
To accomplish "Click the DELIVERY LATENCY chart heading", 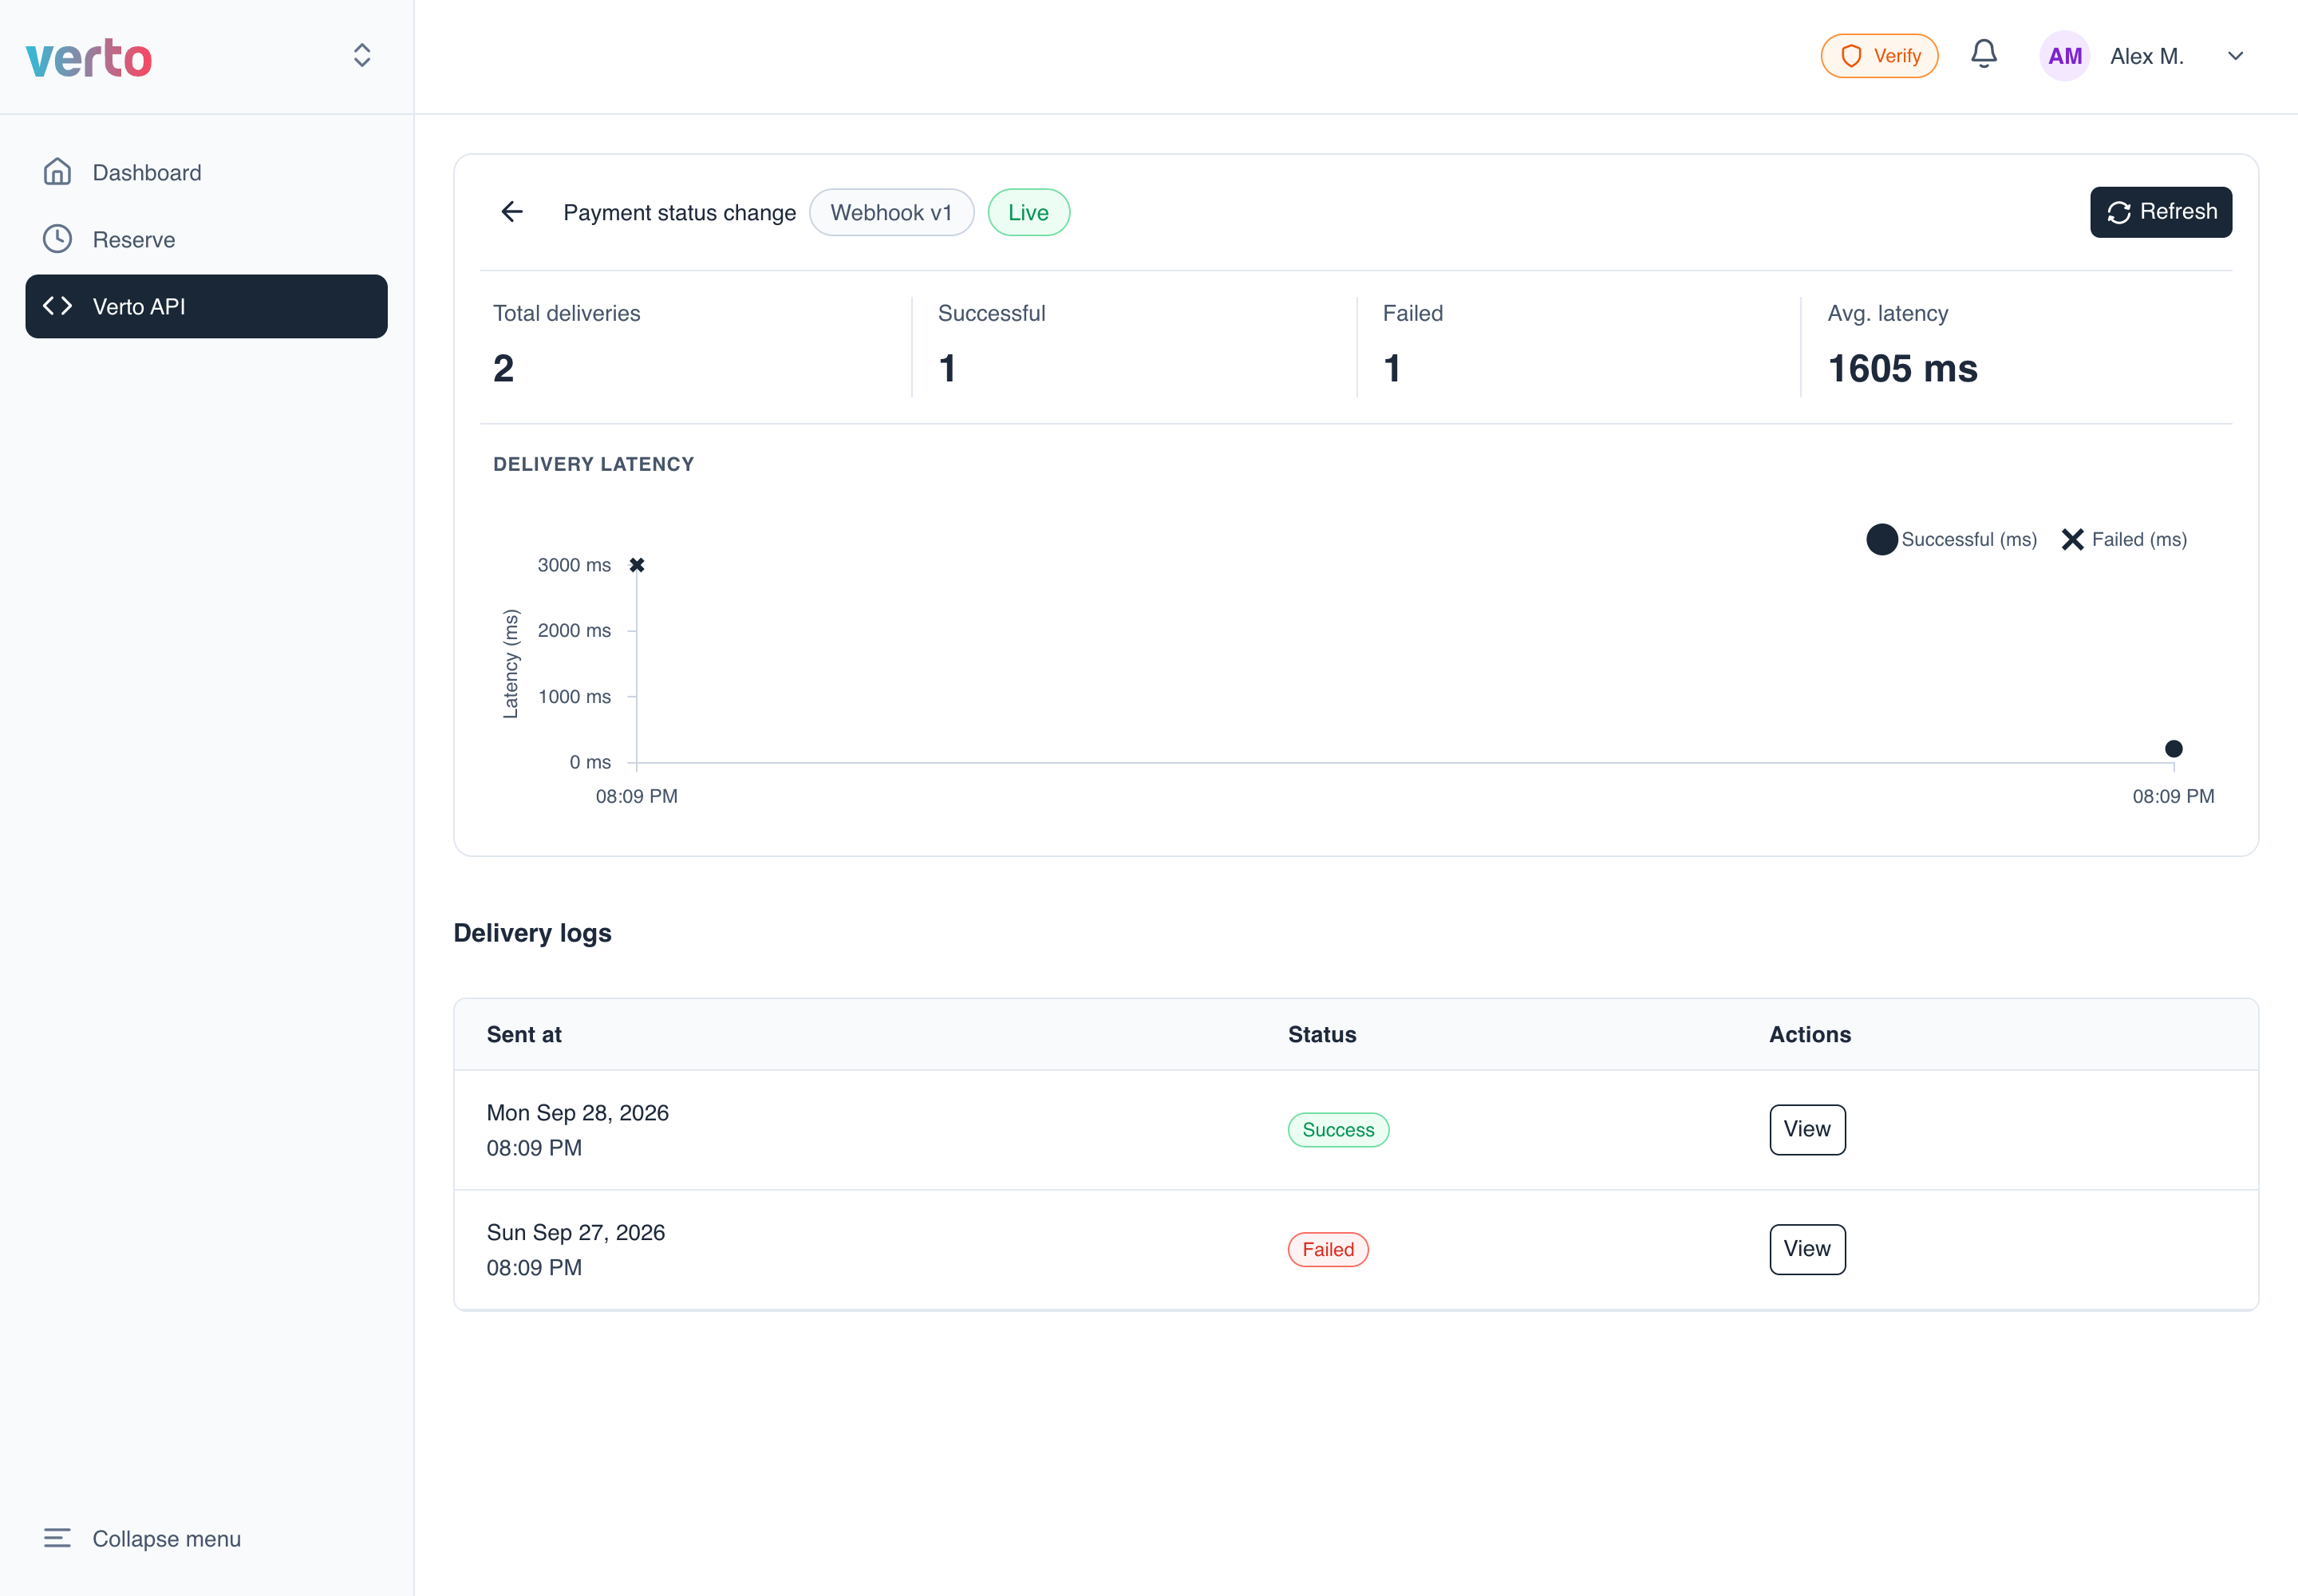I will 593,464.
